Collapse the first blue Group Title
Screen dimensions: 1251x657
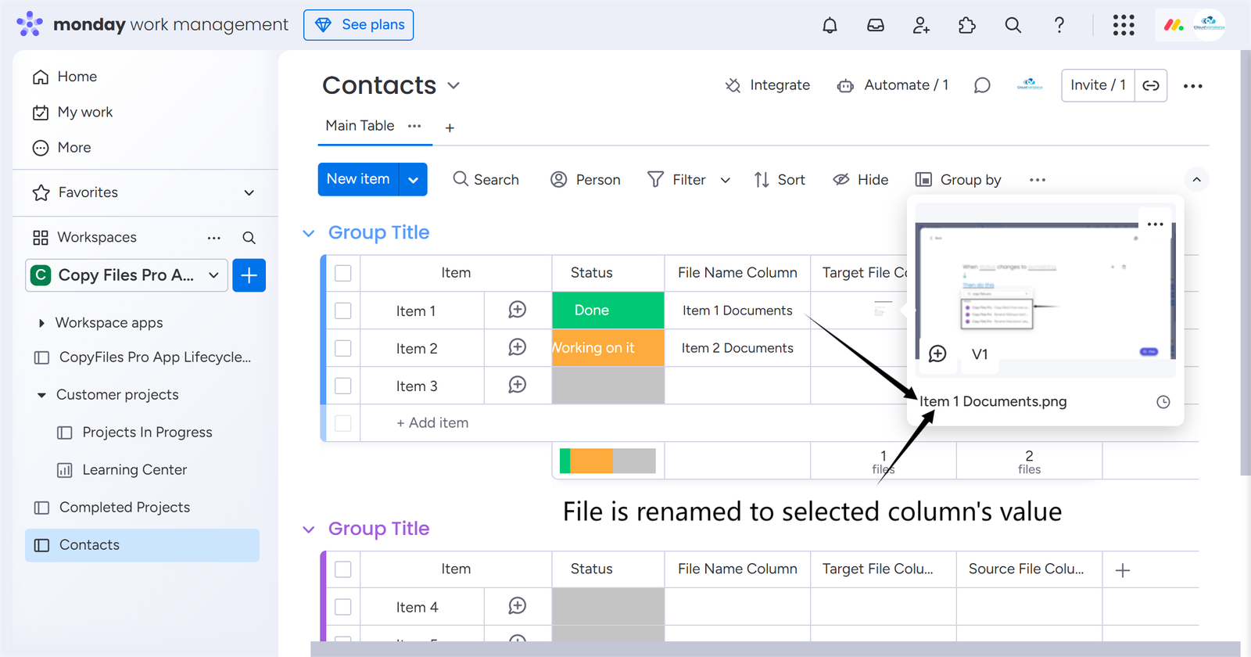click(309, 233)
